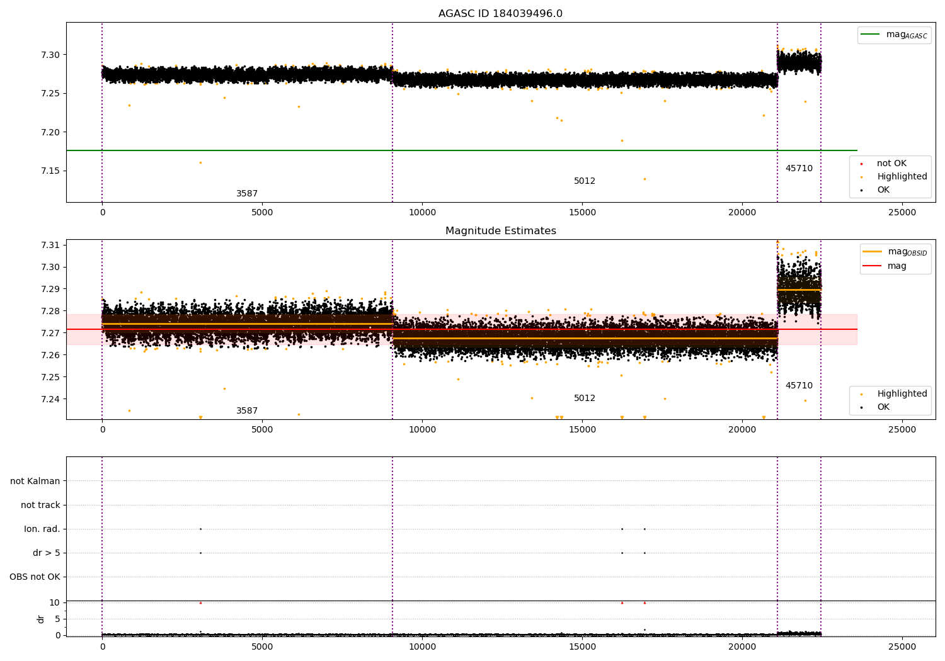Image resolution: width=945 pixels, height=661 pixels.
Task: Click the '15000' x-tick under the top plot
Action: 582,213
